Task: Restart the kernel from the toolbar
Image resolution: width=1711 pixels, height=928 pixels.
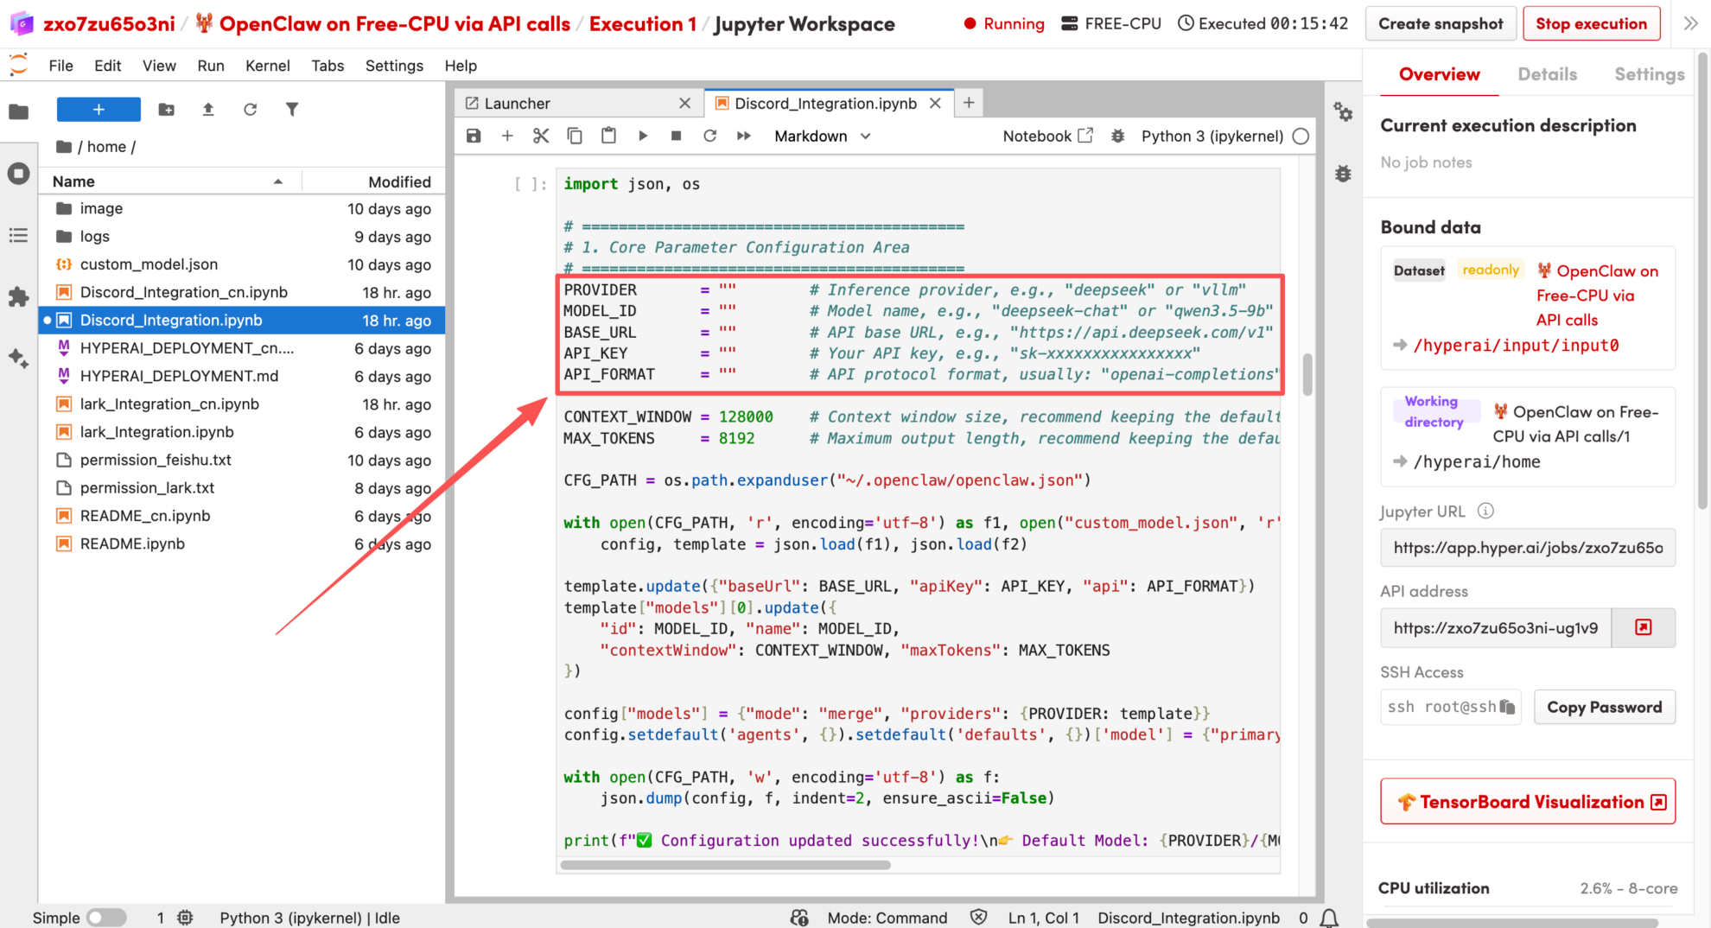Action: coord(709,136)
